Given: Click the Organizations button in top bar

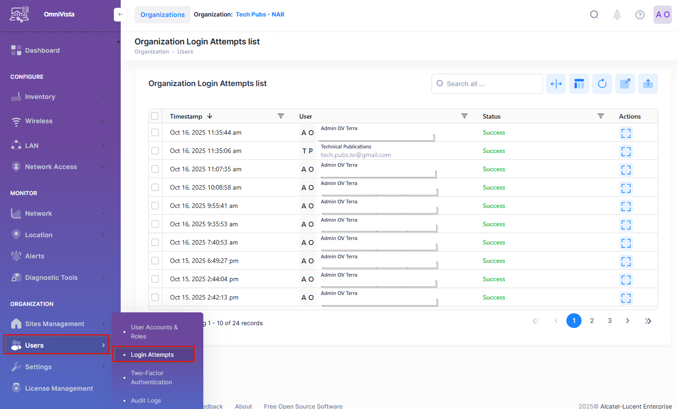Looking at the screenshot, I should pos(162,15).
